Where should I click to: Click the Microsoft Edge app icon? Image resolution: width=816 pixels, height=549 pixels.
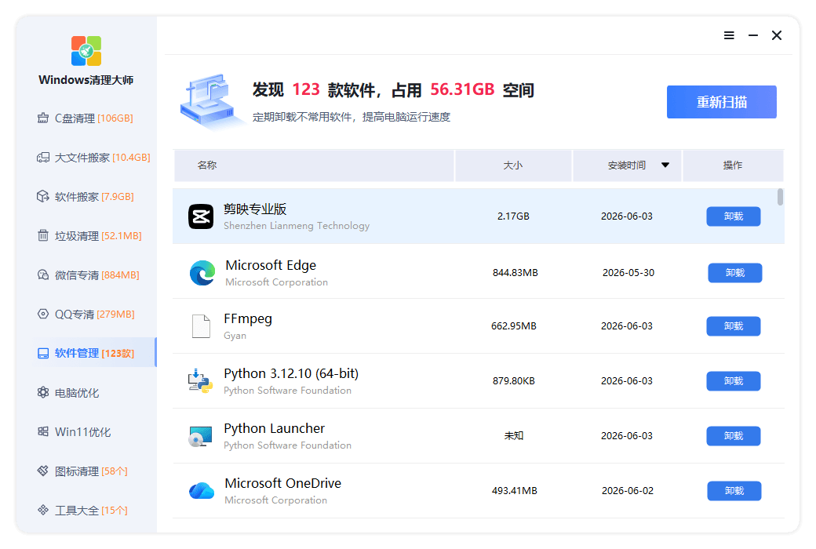pyautogui.click(x=202, y=273)
